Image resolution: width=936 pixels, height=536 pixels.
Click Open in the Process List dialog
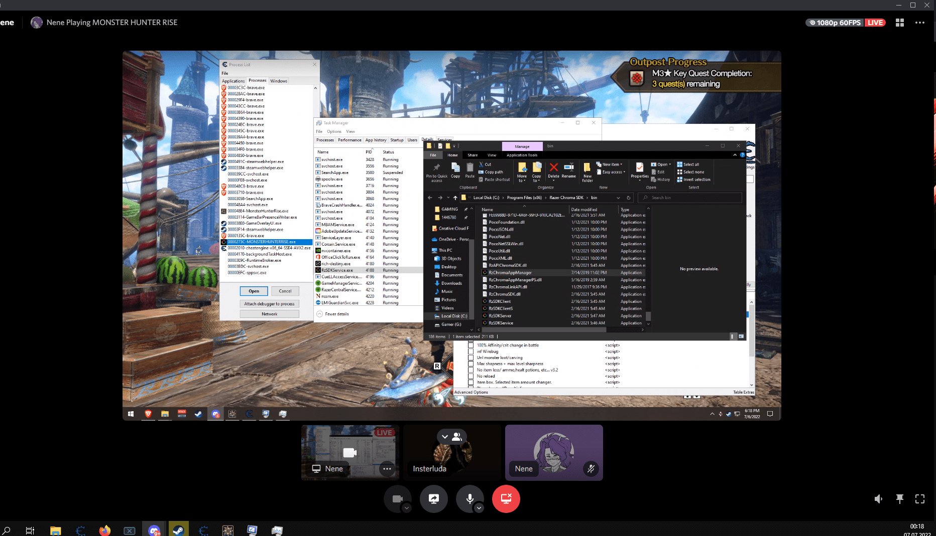pyautogui.click(x=254, y=291)
